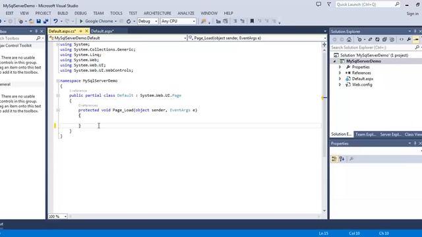Click the Search Toolbox magnifier icon
The height and width of the screenshot is (237, 422).
[38, 38]
